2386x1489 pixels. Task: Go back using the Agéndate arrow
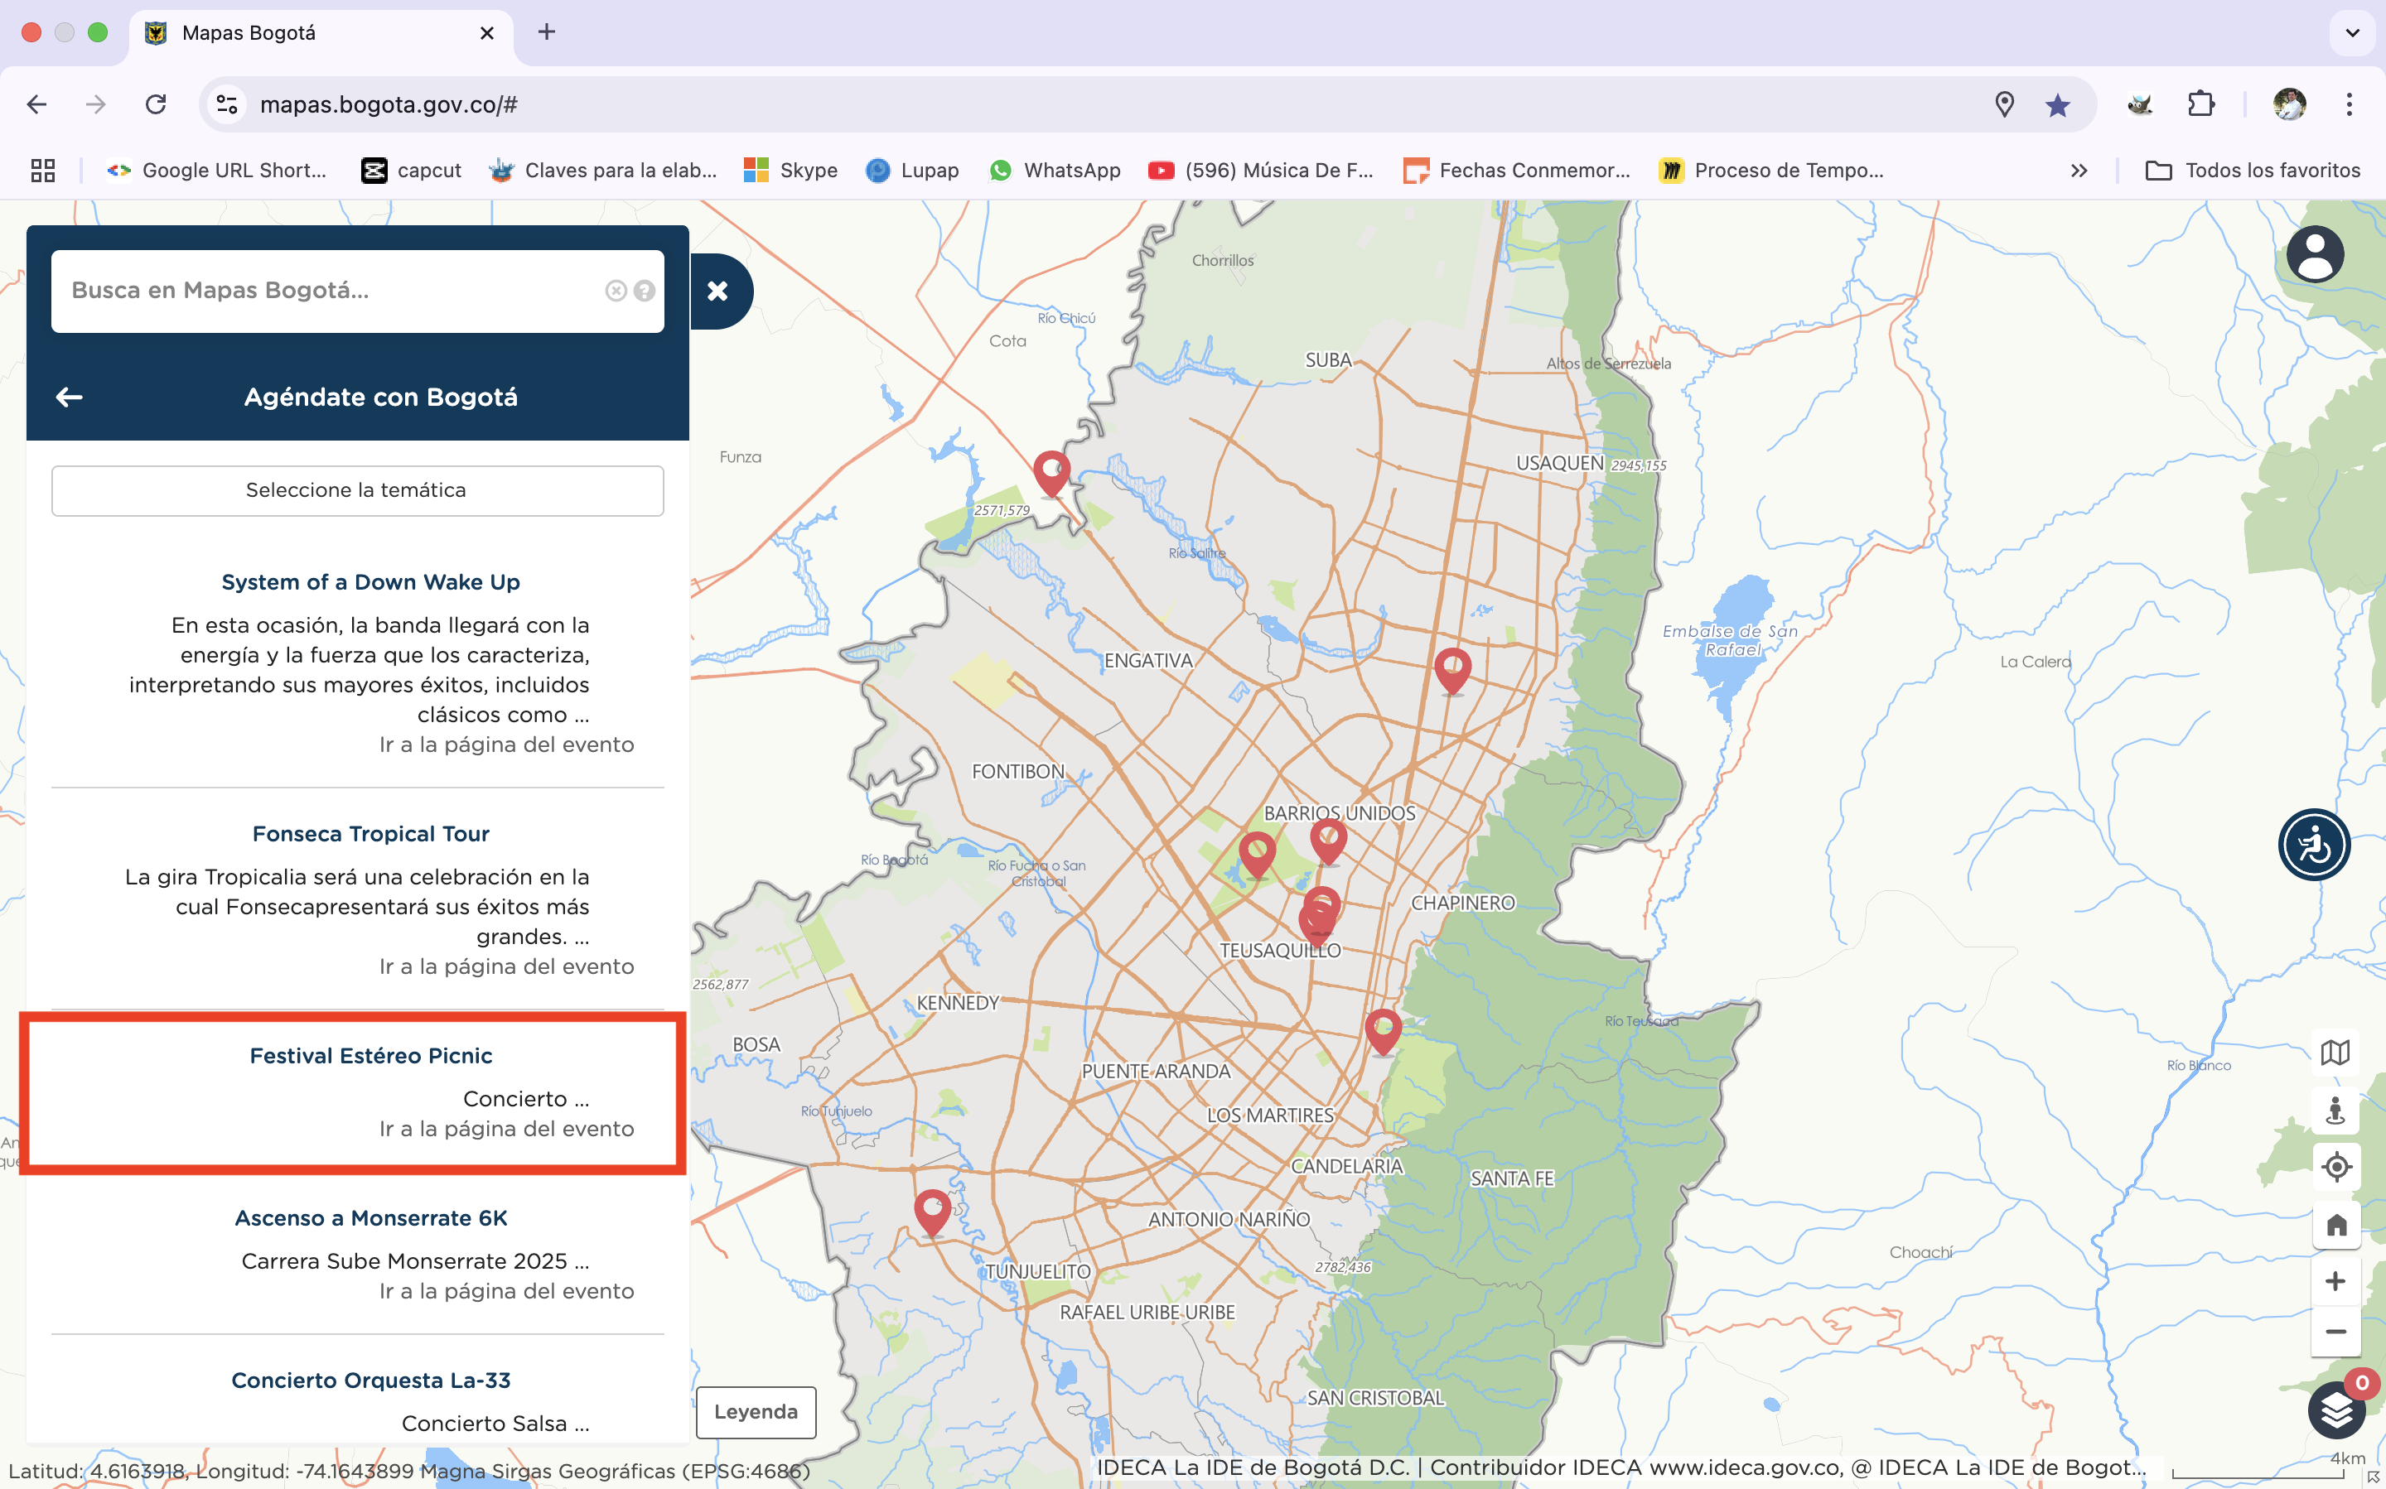(69, 397)
